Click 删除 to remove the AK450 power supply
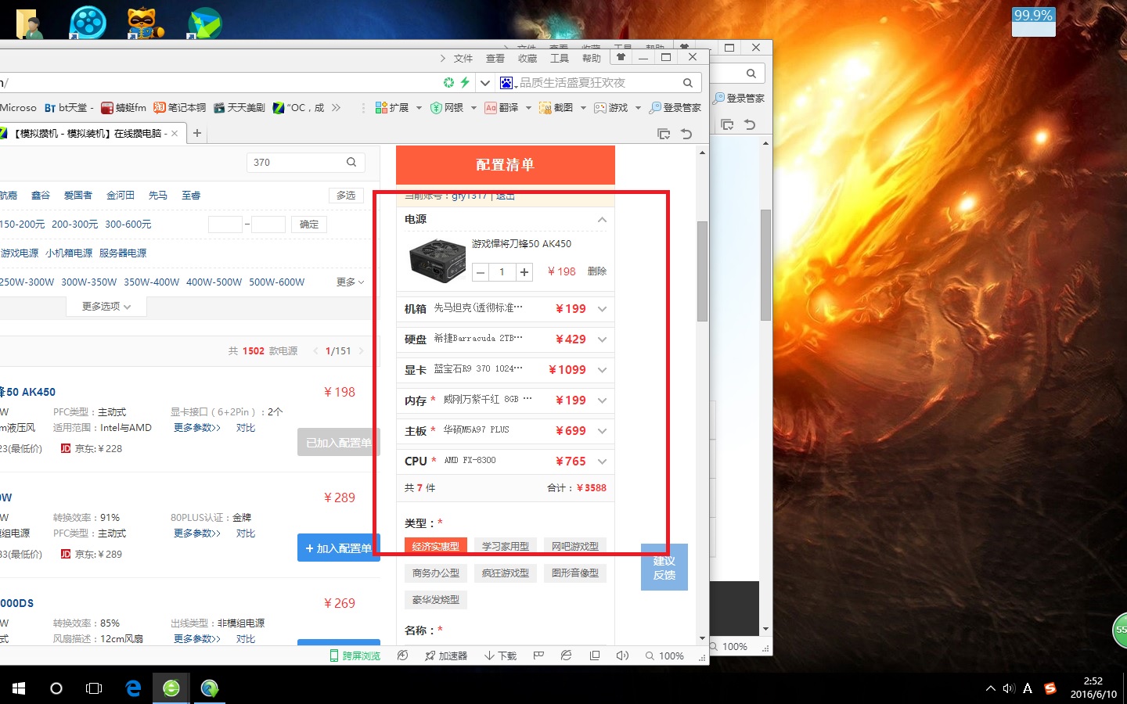1127x704 pixels. tap(597, 271)
